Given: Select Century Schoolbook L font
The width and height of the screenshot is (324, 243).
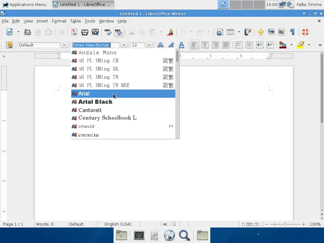Looking at the screenshot, I should 123,118.
